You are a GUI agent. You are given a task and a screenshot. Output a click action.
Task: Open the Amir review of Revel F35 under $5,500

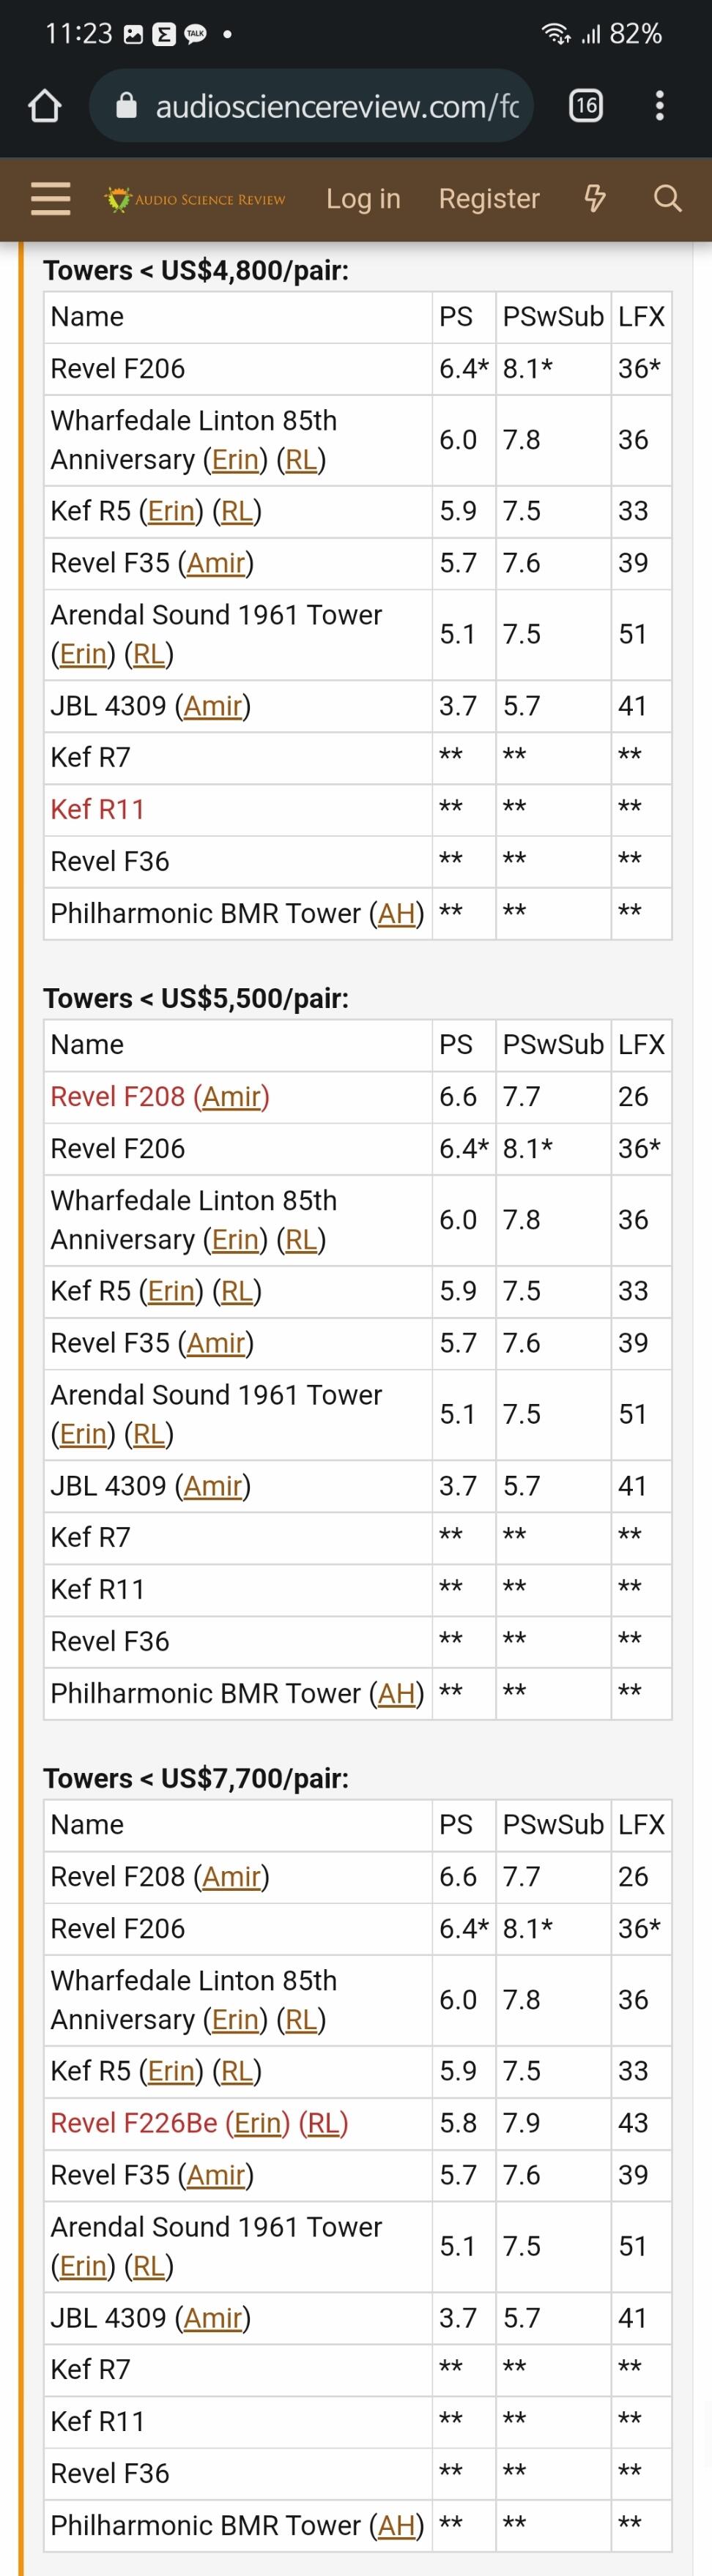click(x=216, y=1343)
